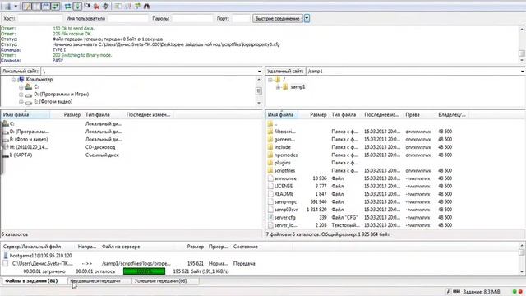Select the LICENSE file row
Image resolution: width=526 pixels, height=296 pixels.
(x=394, y=187)
